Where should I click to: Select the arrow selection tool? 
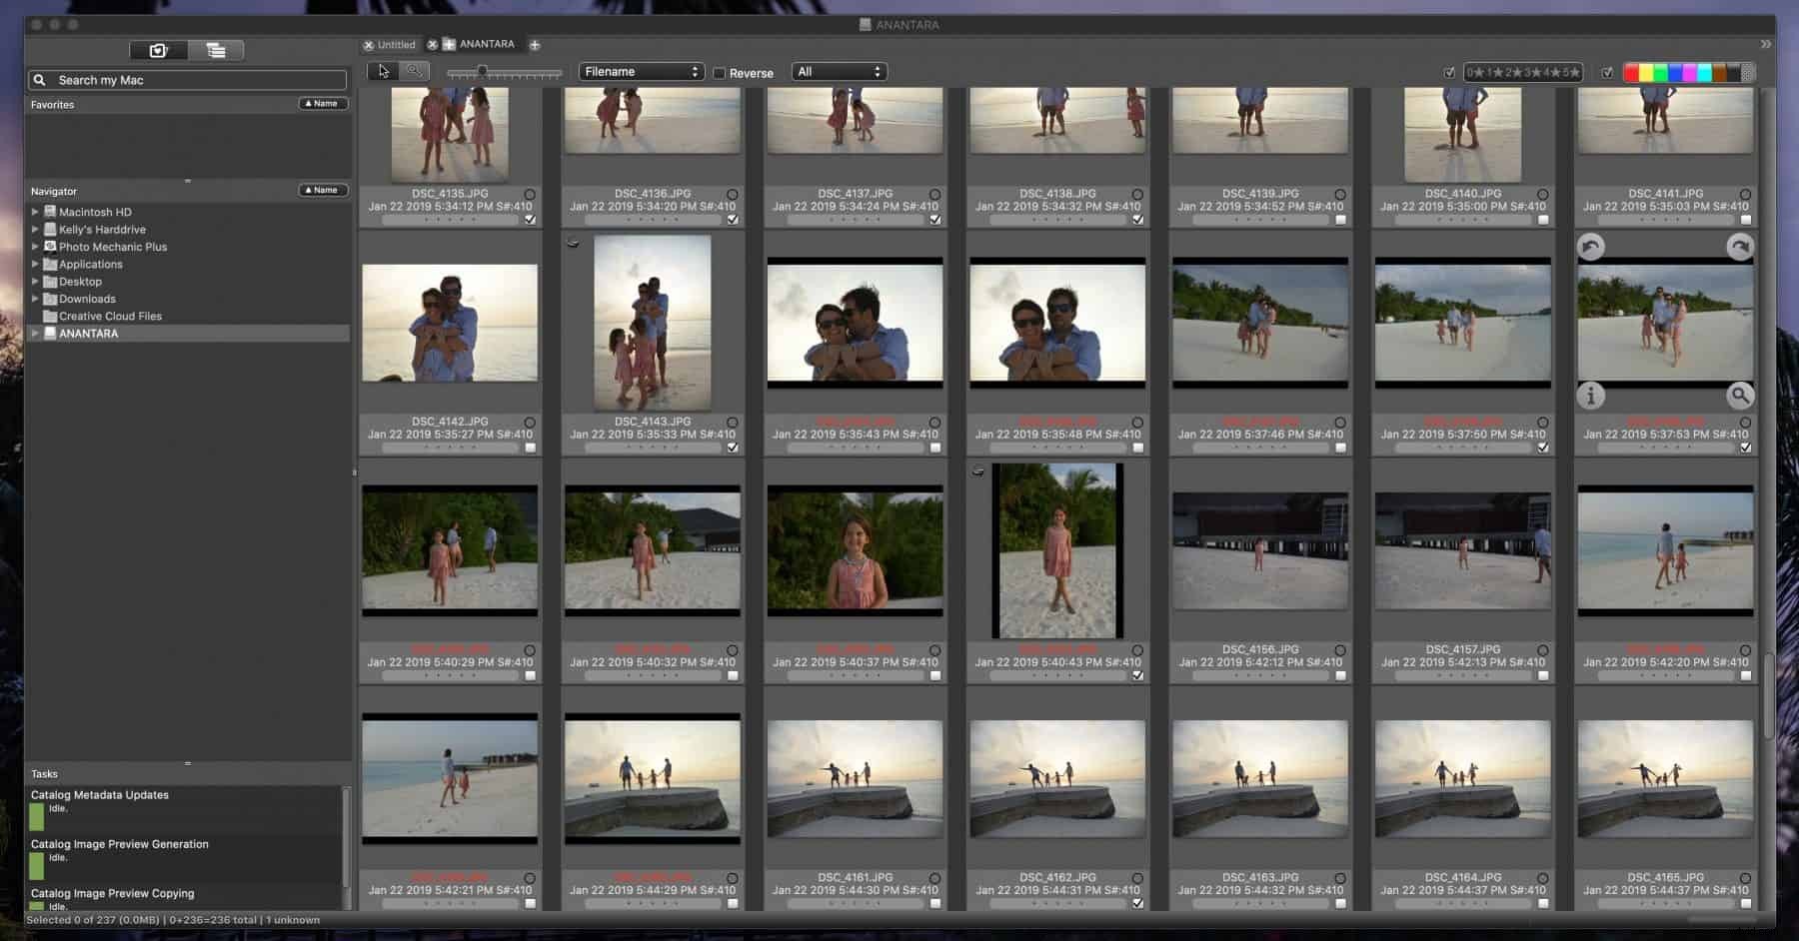[383, 71]
